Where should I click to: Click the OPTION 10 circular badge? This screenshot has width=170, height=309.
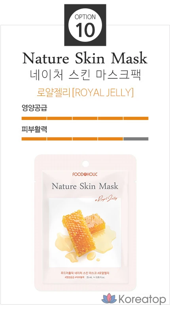[x=85, y=25]
